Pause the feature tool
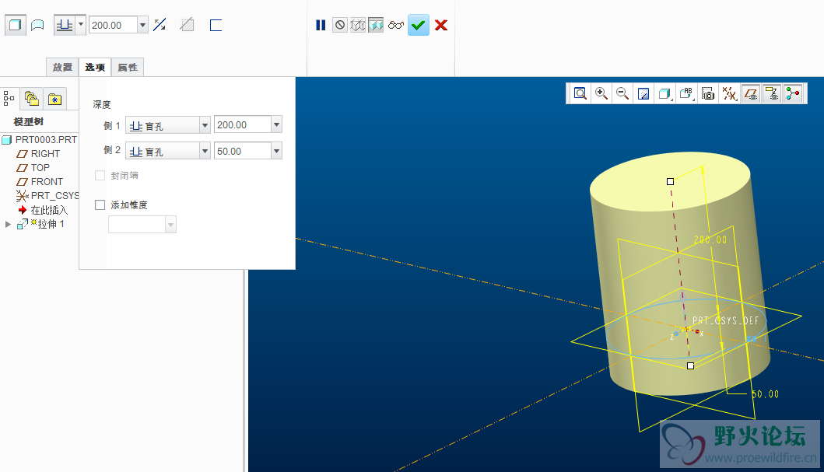 (321, 25)
